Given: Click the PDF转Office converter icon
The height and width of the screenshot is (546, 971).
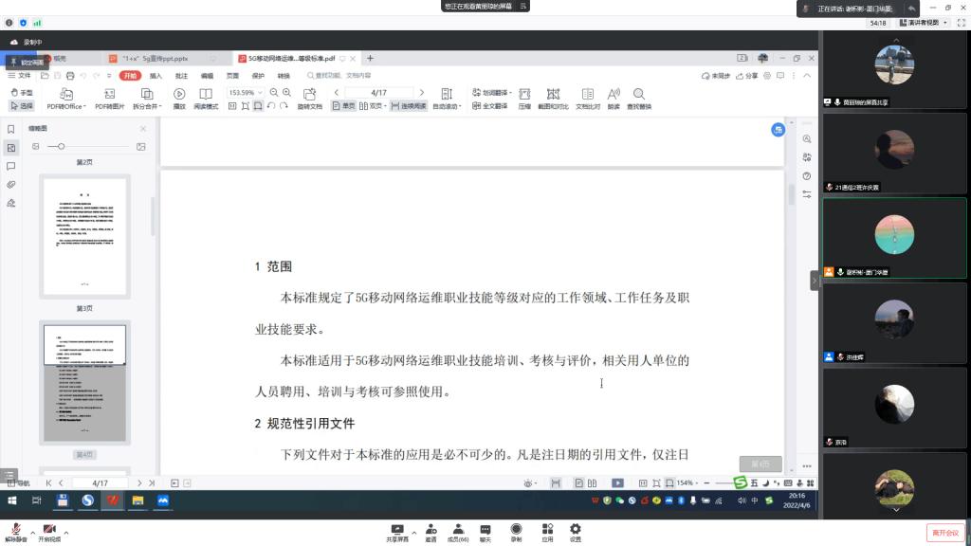Looking at the screenshot, I should coord(66,94).
